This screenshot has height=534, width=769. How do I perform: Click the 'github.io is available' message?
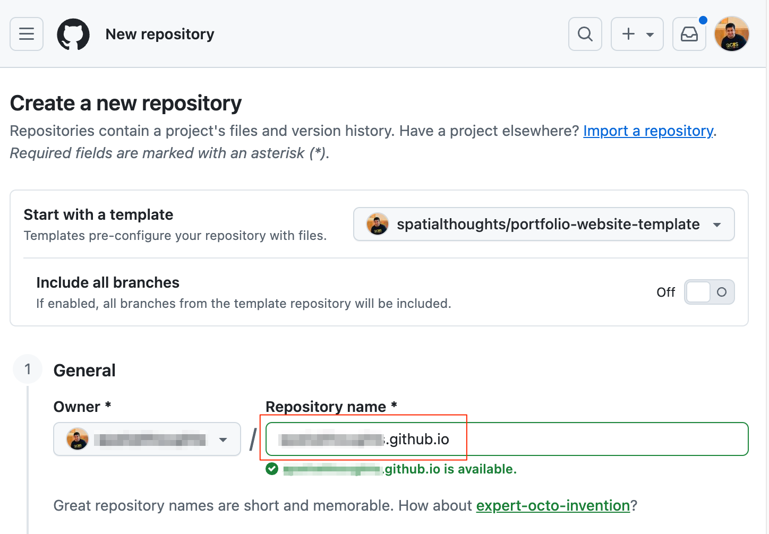(x=450, y=469)
